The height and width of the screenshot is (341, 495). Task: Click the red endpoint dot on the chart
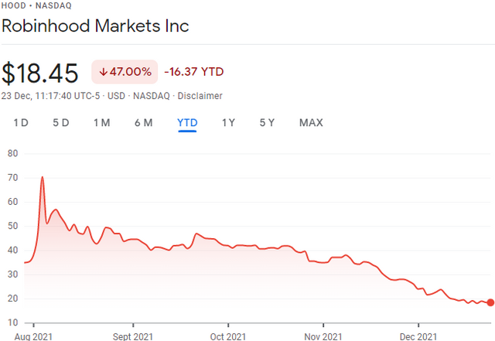tap(490, 302)
